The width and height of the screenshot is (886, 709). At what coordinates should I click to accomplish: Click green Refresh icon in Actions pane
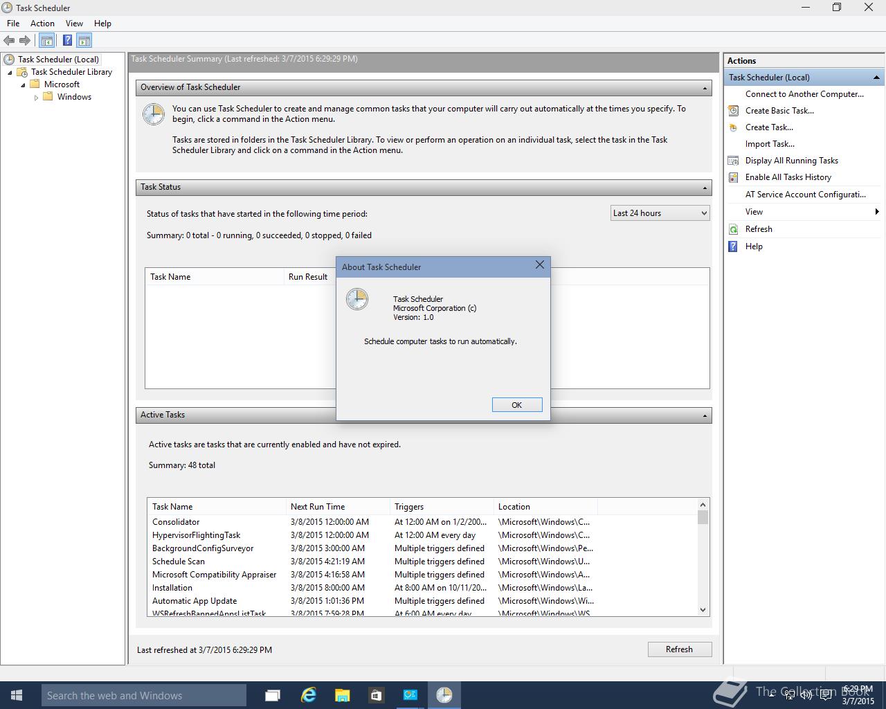click(734, 229)
